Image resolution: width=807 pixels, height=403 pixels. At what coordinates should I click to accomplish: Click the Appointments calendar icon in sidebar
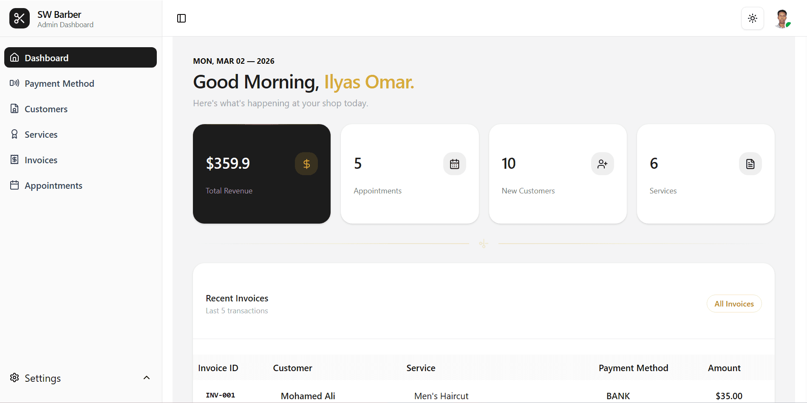[14, 185]
